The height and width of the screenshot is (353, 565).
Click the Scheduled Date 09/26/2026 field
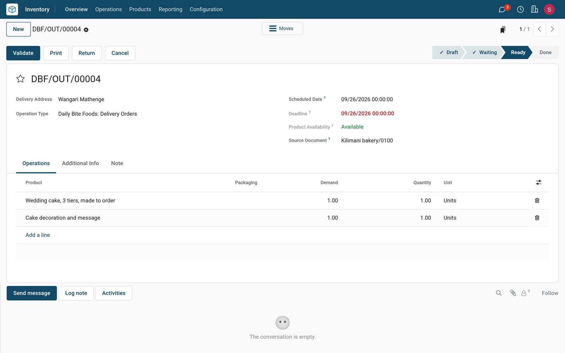point(367,100)
